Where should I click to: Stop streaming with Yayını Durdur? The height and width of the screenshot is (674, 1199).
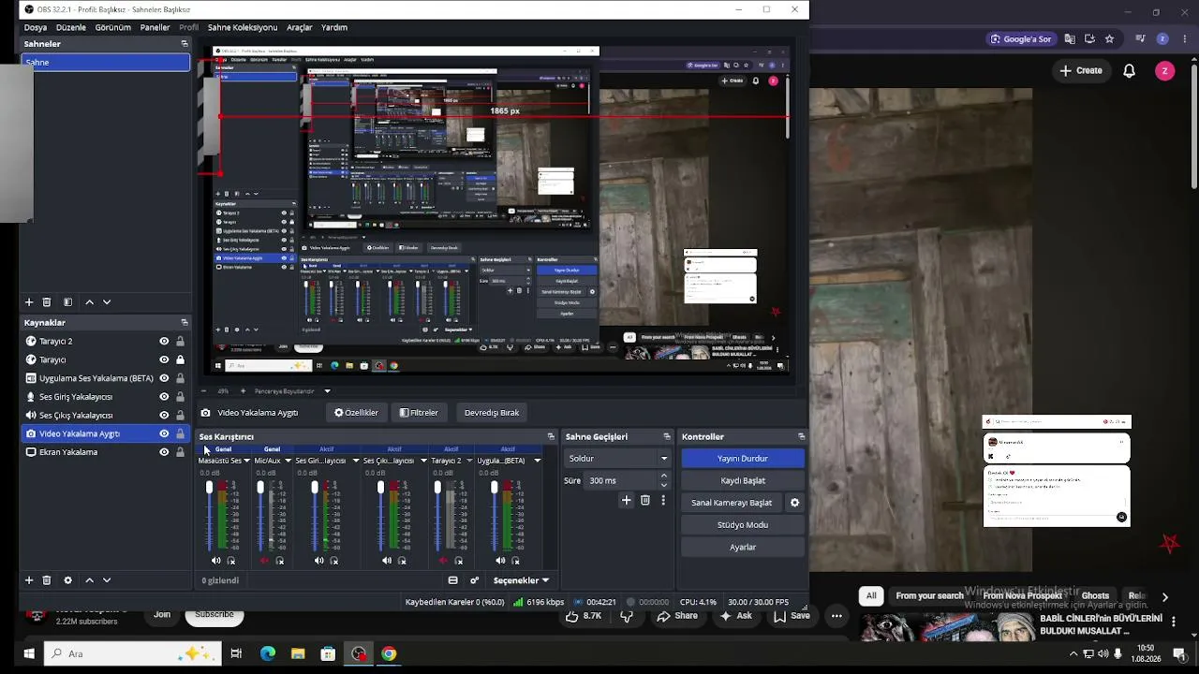pos(743,459)
